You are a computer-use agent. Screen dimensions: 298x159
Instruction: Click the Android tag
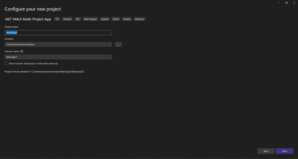coord(67,19)
